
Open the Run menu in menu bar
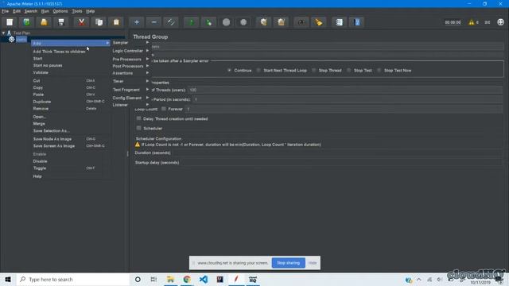point(45,11)
